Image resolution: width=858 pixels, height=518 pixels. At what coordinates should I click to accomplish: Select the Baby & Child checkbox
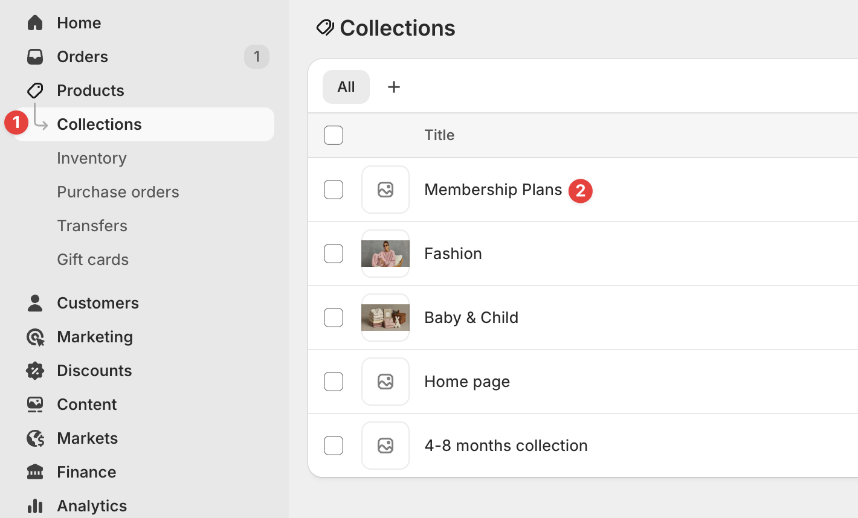coord(334,318)
